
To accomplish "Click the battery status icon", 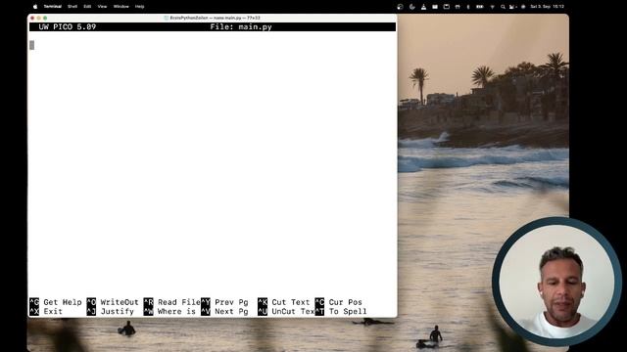I will [x=479, y=7].
